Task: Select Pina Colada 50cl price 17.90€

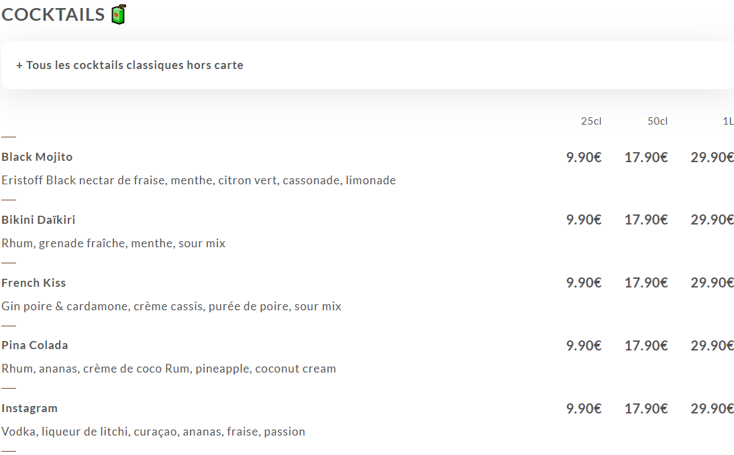Action: (x=646, y=346)
